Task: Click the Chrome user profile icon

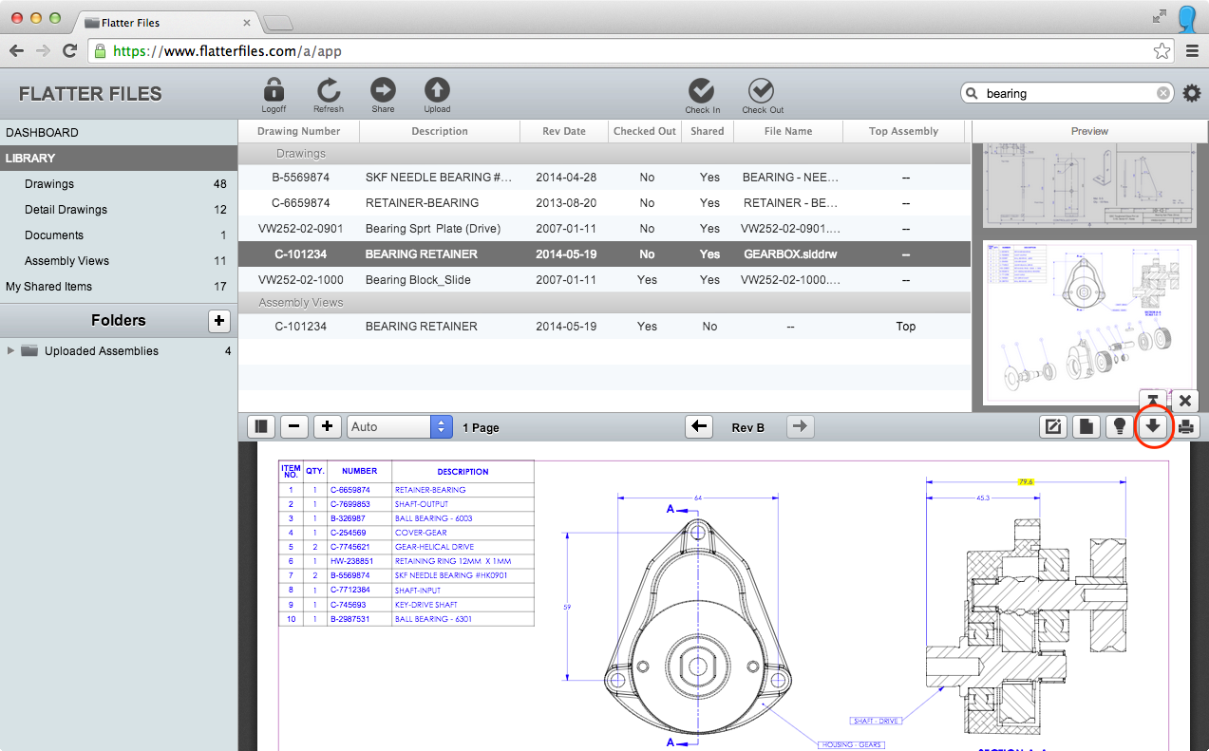Action: [1186, 17]
